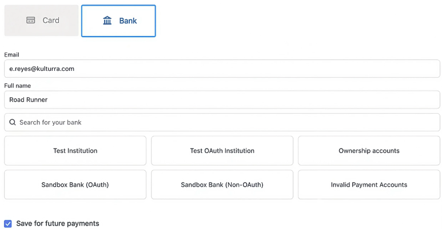This screenshot has width=442, height=229.
Task: Pick the Ownership accounts option
Action: (369, 151)
